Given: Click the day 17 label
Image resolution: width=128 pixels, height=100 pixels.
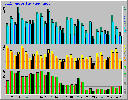Looking at the screenshot, I should pos(67,97).
